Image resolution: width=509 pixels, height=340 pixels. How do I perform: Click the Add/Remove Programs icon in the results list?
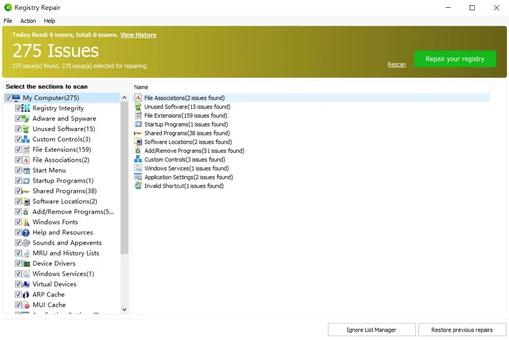(138, 151)
